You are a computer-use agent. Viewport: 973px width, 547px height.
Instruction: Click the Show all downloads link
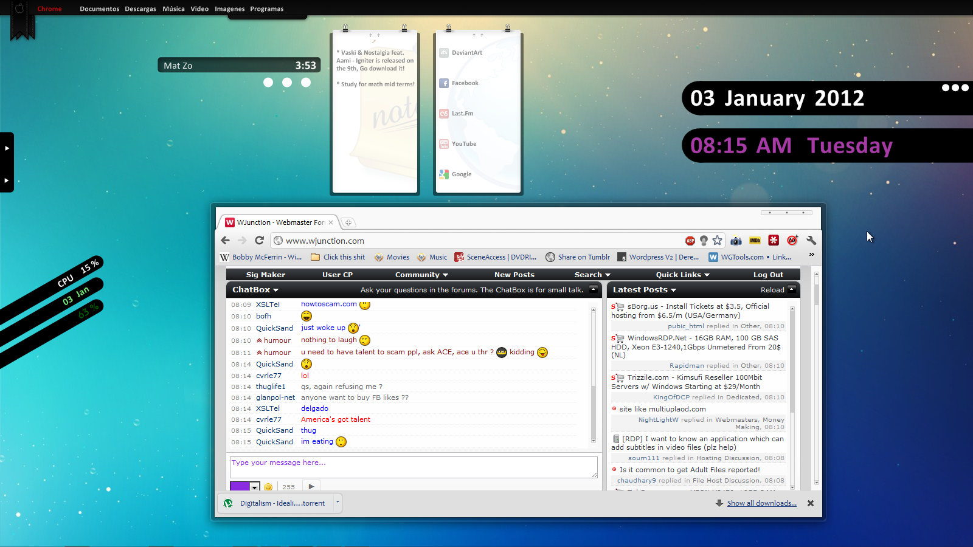pyautogui.click(x=761, y=503)
